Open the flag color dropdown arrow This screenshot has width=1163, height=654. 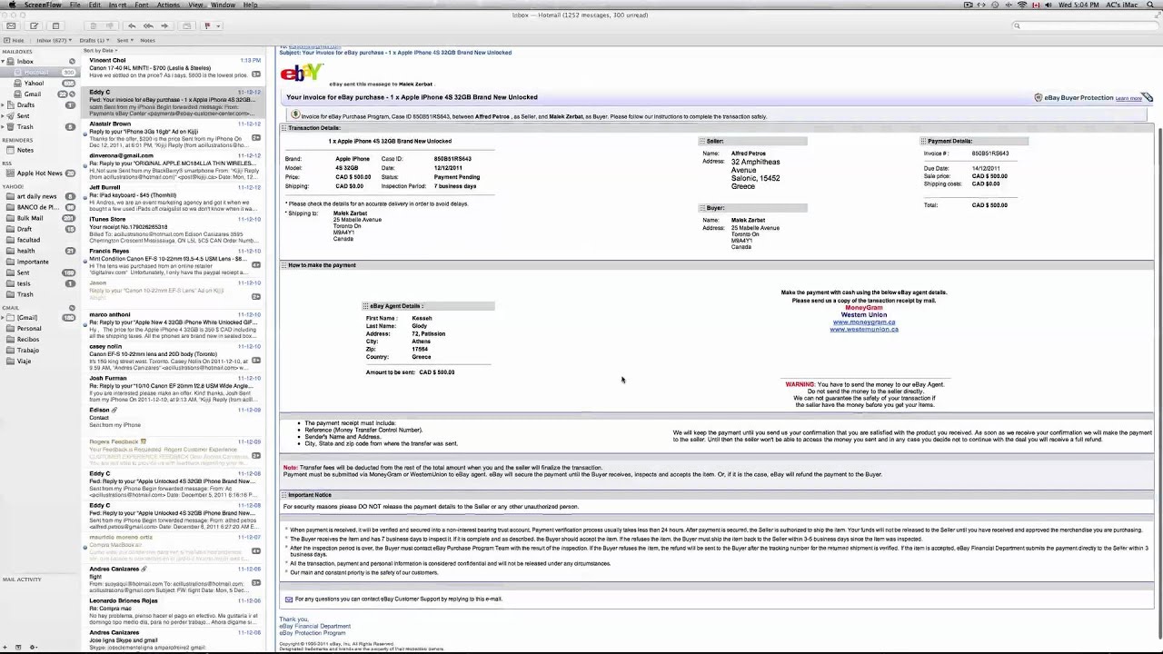(218, 26)
